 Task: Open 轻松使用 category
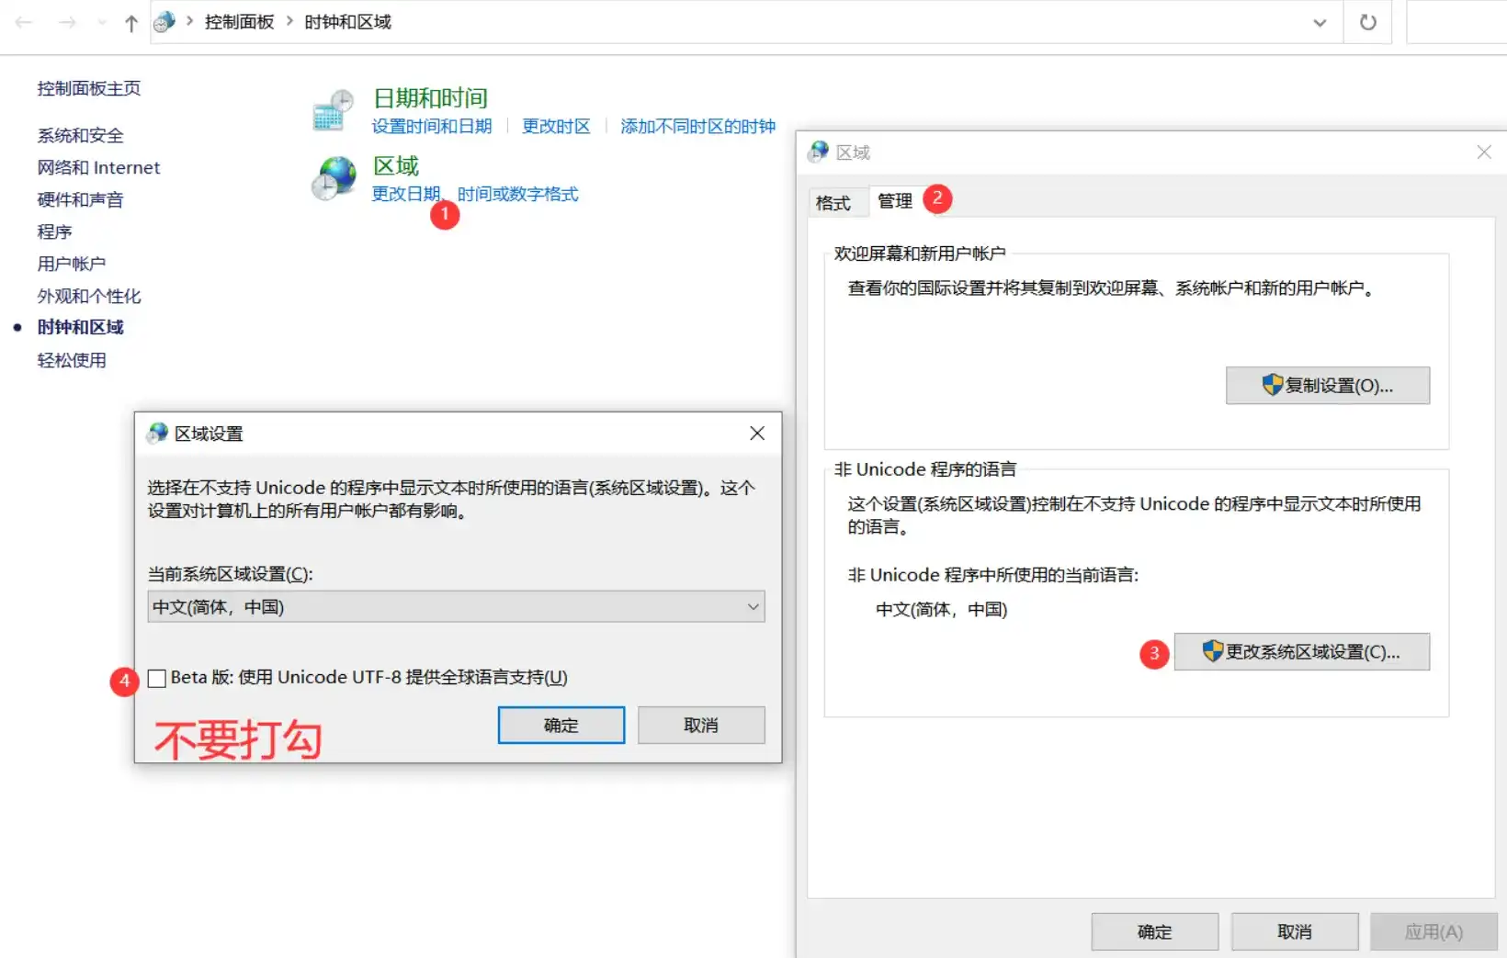[x=72, y=360]
